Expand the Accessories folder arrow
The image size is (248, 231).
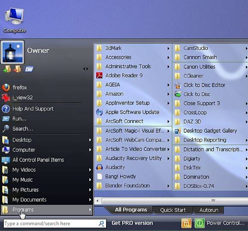coord(168,58)
